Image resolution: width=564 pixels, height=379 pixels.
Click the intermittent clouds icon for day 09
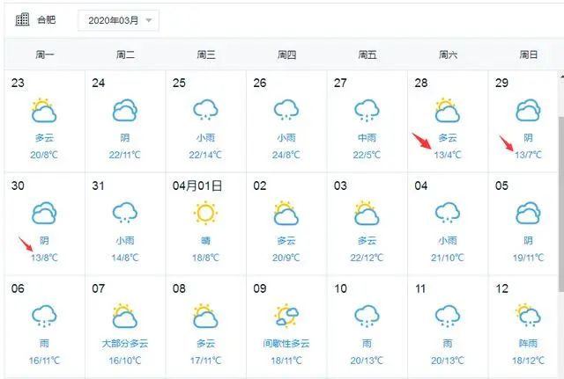pos(286,316)
